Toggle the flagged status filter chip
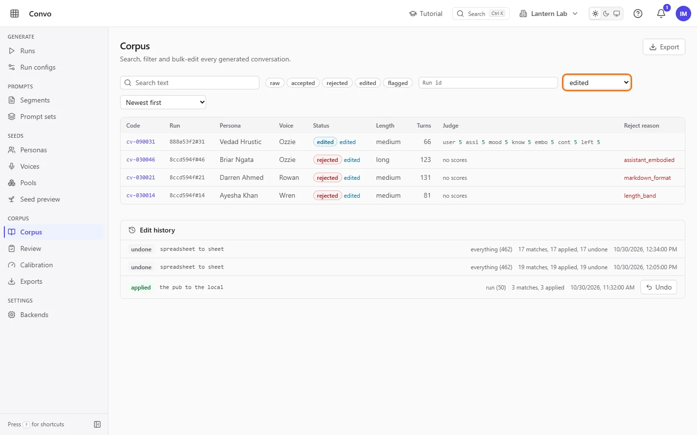 click(398, 83)
